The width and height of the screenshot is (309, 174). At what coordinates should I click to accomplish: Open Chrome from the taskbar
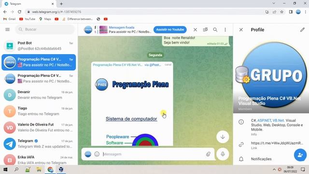(50, 170)
